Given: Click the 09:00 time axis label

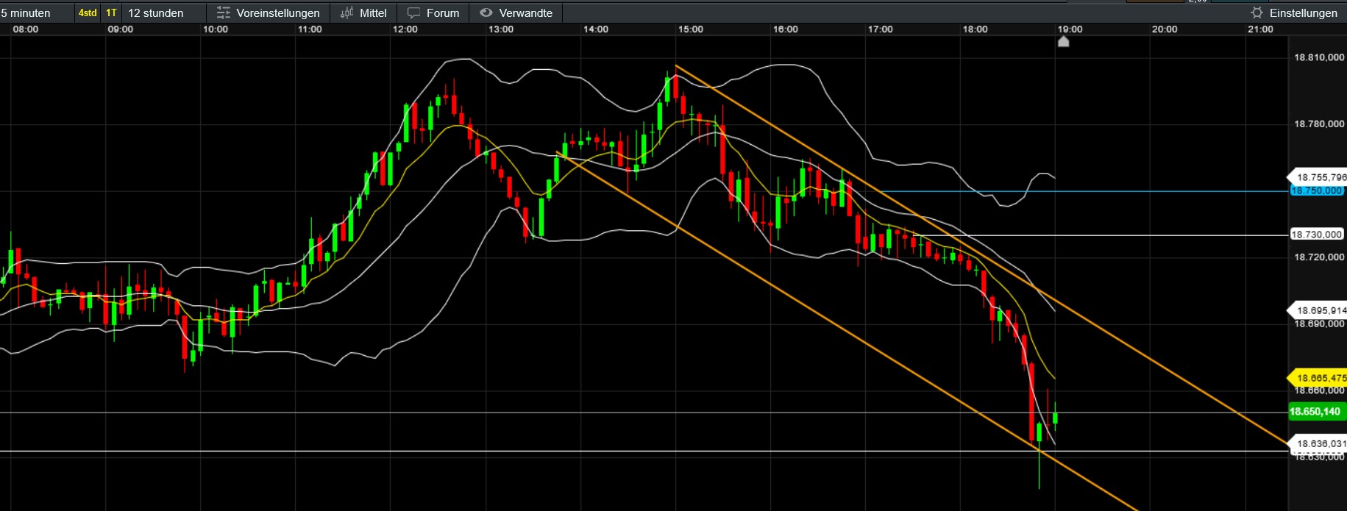Looking at the screenshot, I should click(121, 29).
